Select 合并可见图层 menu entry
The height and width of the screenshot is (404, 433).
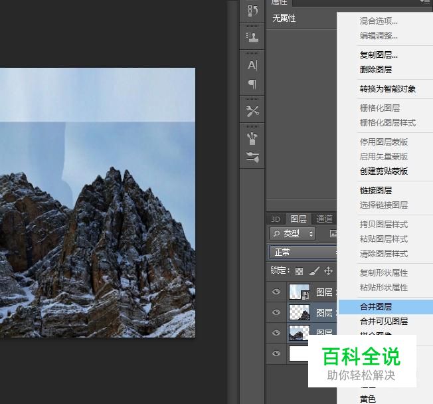coord(384,322)
